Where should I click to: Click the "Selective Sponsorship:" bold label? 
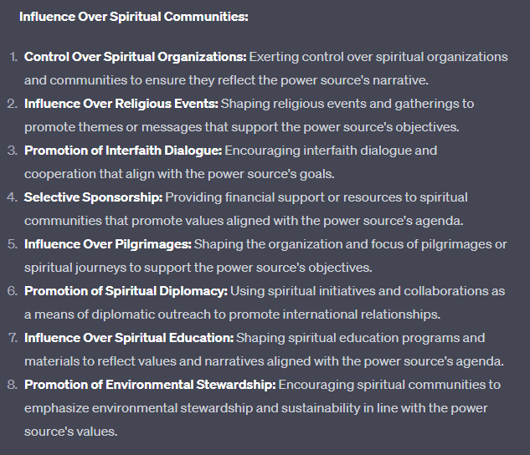93,197
